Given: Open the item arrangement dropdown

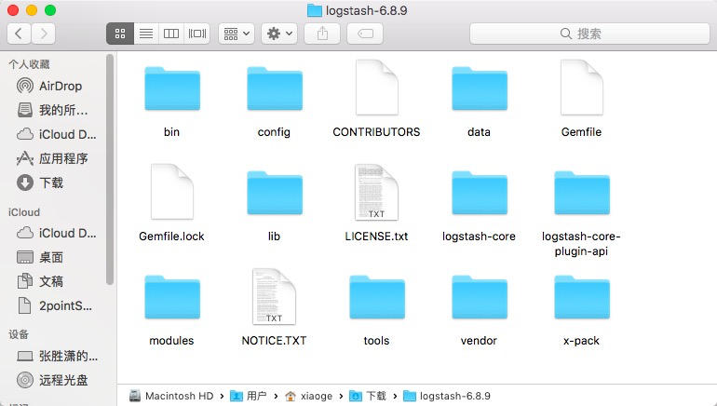Looking at the screenshot, I should point(237,34).
